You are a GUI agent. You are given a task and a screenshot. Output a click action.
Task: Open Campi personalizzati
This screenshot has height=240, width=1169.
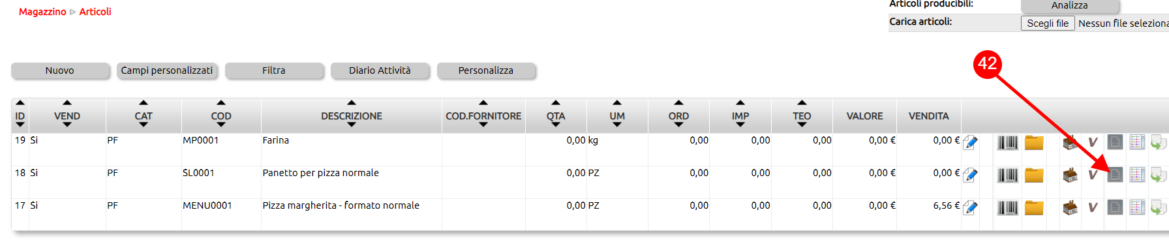click(167, 70)
